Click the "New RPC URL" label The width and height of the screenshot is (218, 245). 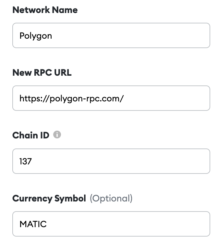(x=42, y=72)
